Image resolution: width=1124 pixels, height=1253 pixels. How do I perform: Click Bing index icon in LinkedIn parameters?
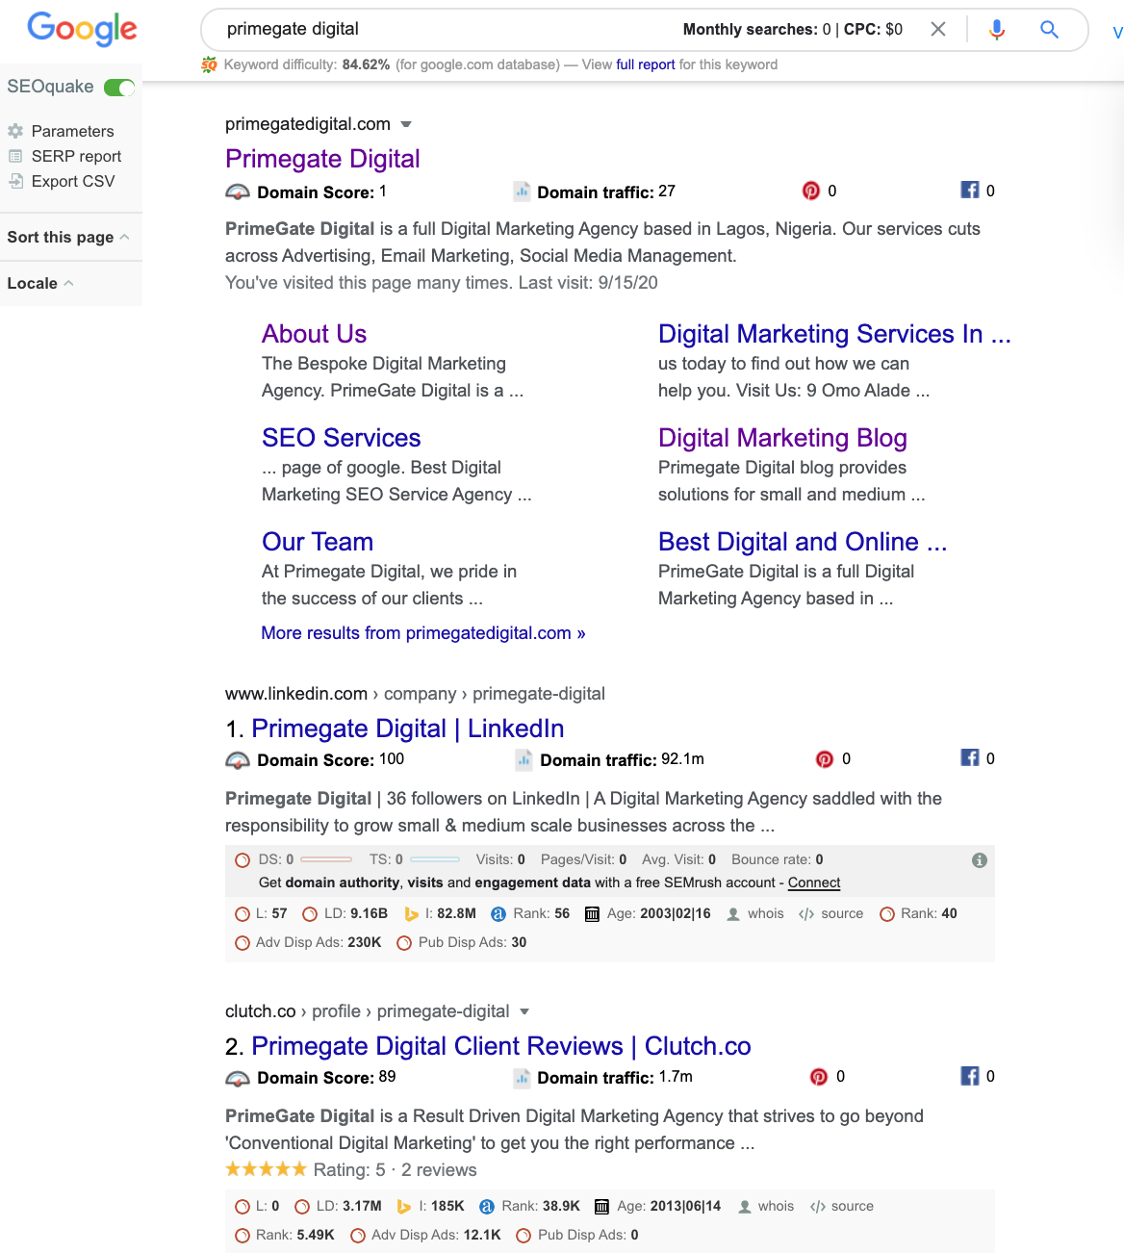pyautogui.click(x=411, y=914)
